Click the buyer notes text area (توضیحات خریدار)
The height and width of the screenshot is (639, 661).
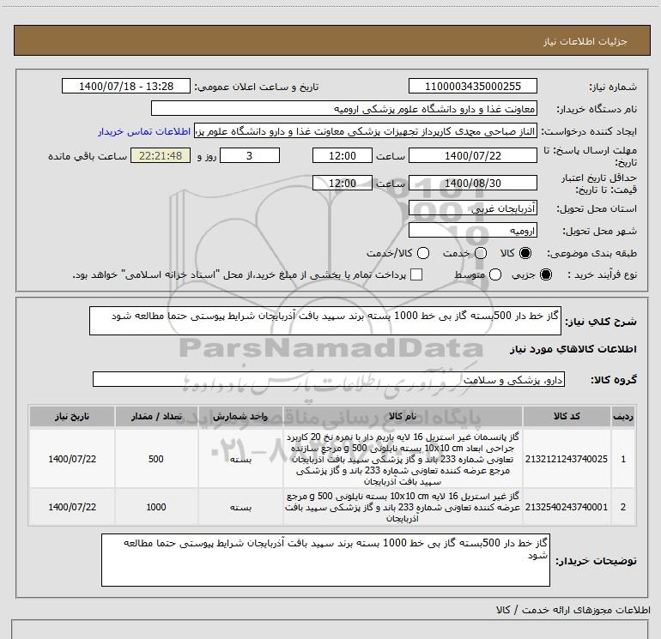[325, 560]
